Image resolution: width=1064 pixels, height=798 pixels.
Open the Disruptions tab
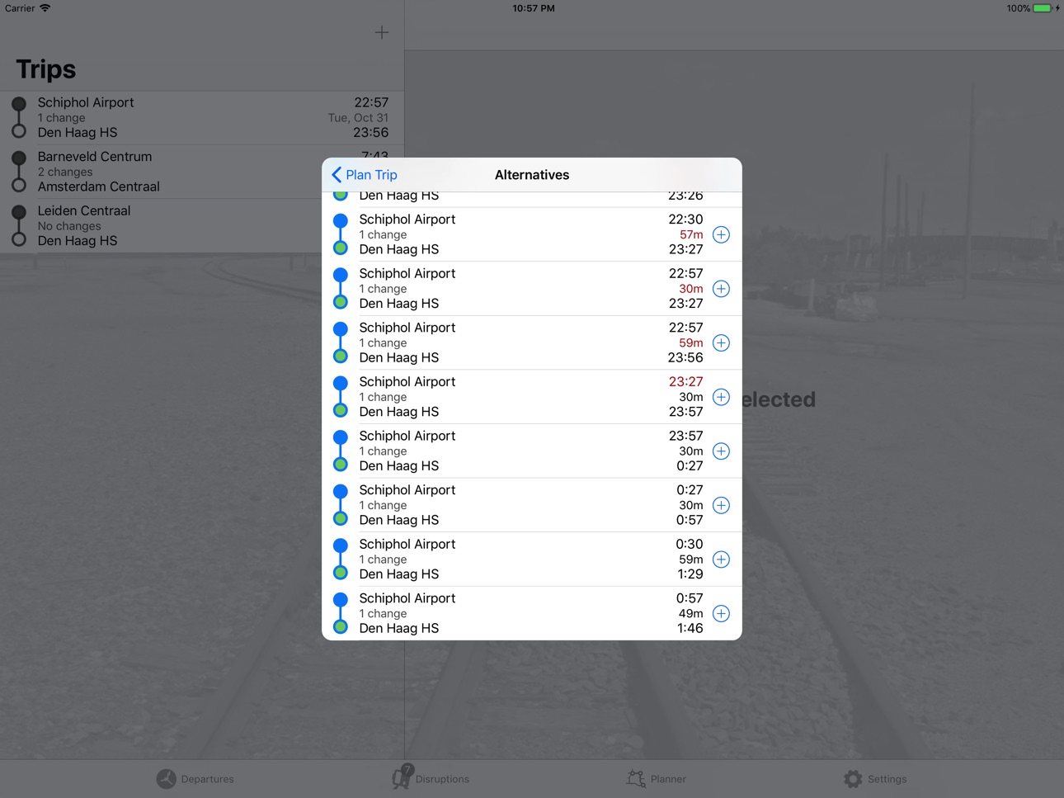(430, 777)
